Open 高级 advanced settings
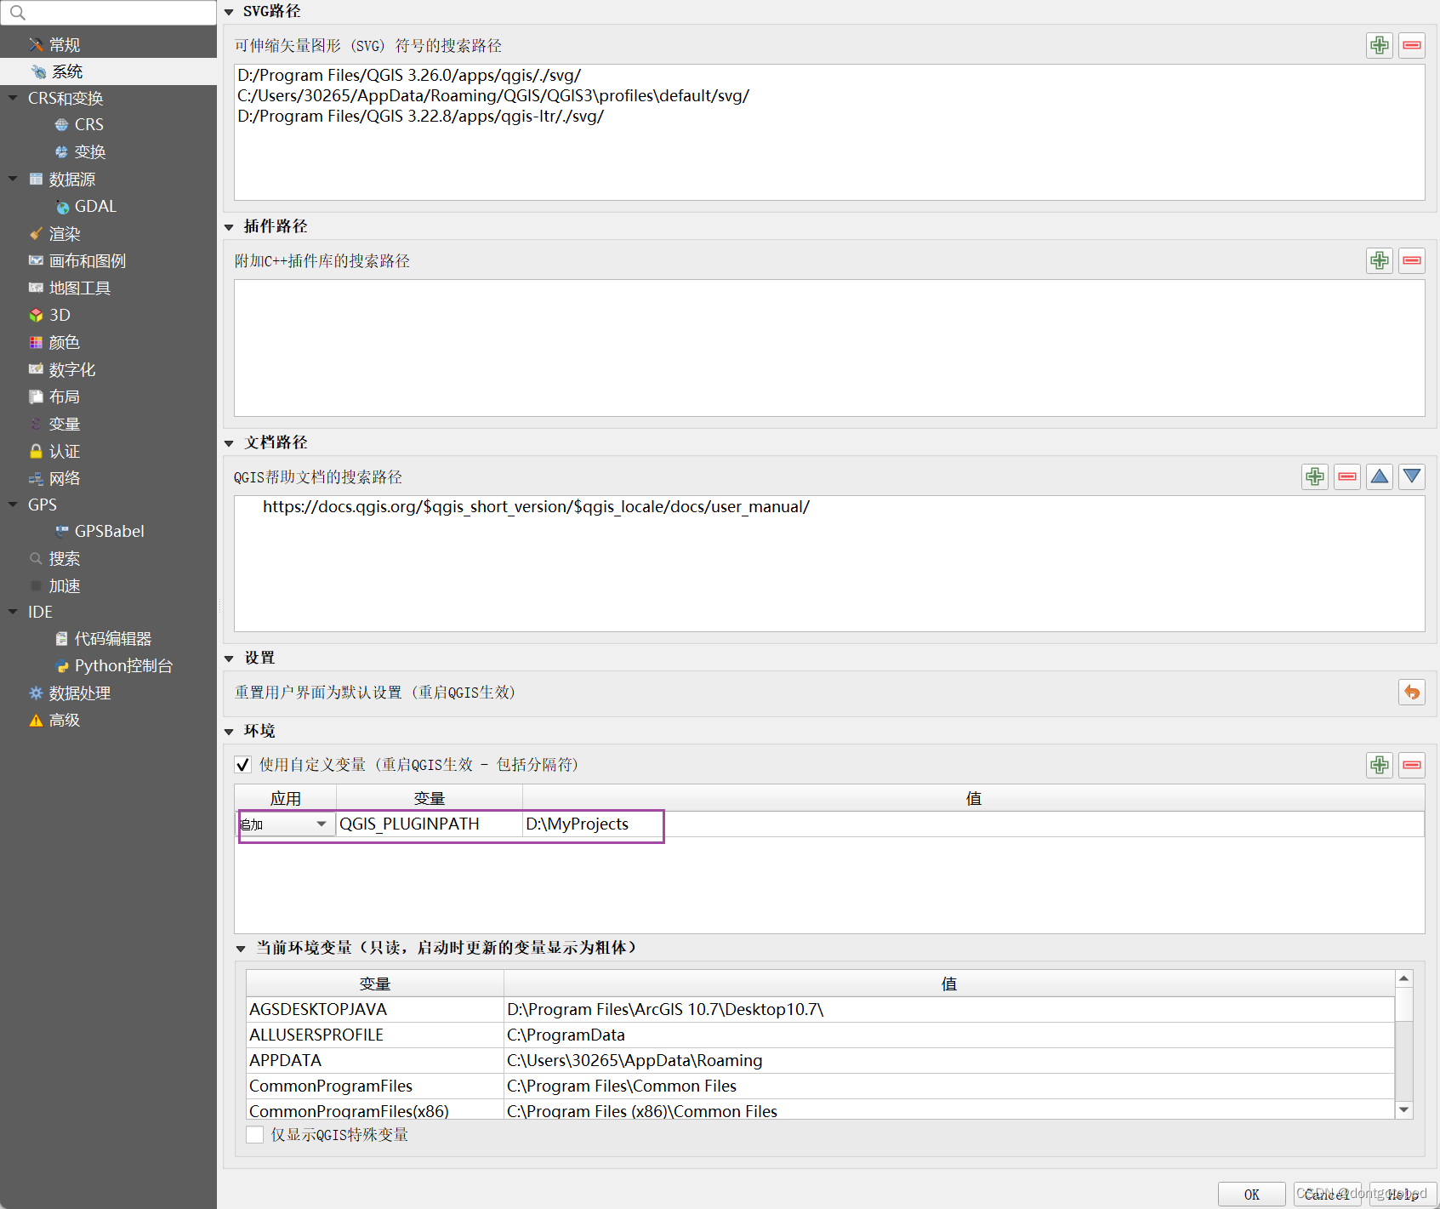The width and height of the screenshot is (1440, 1209). 65,720
